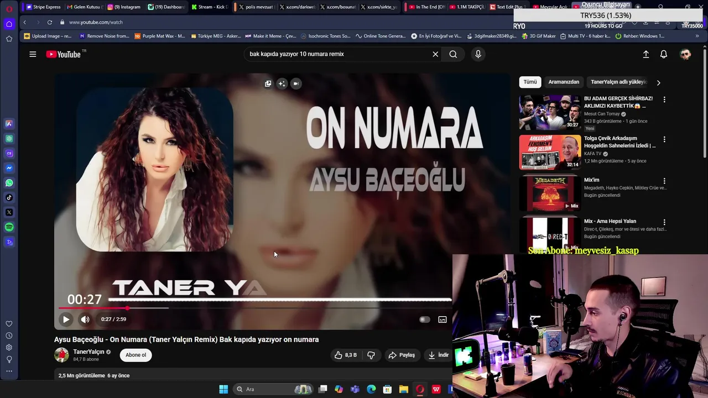Open the WhatsApp sidebar icon
Image resolution: width=708 pixels, height=398 pixels.
(9, 183)
